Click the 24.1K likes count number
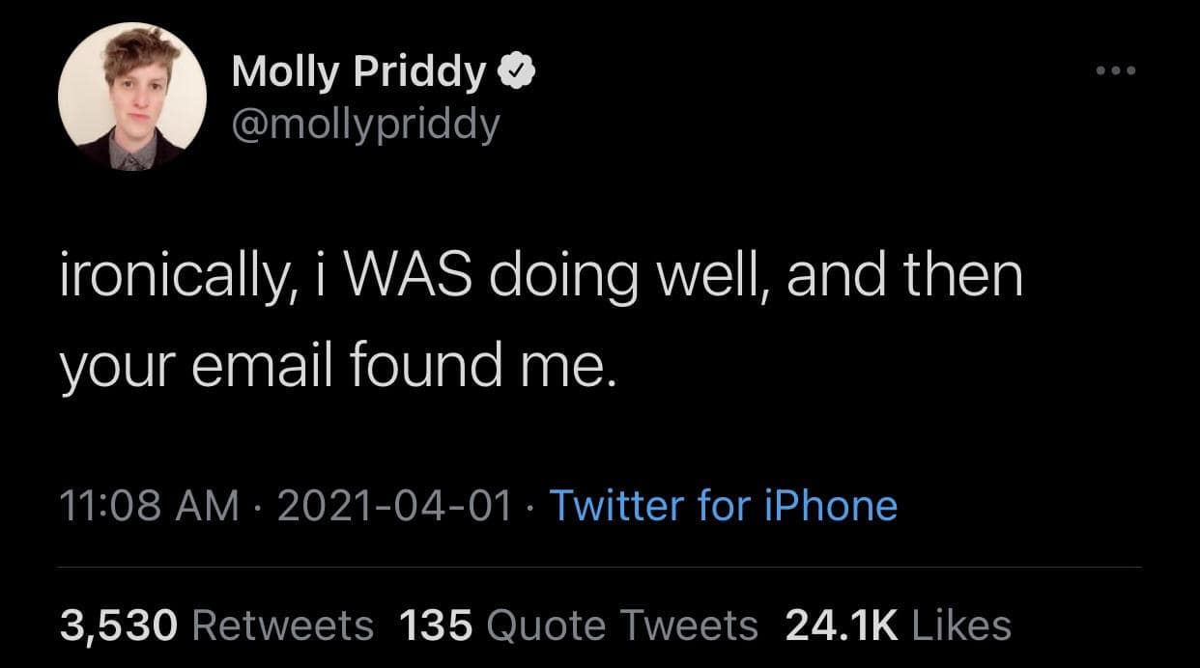This screenshot has height=668, width=1200. tap(843, 625)
